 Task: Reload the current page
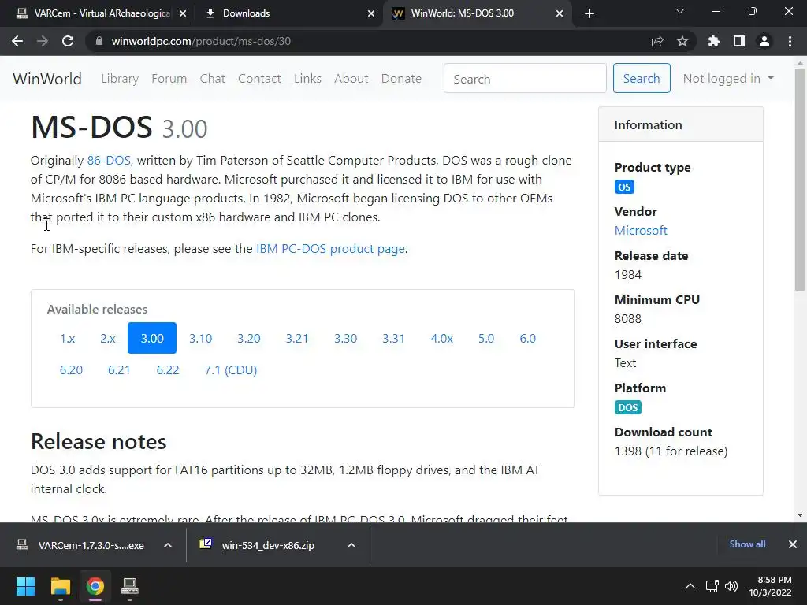coord(68,41)
